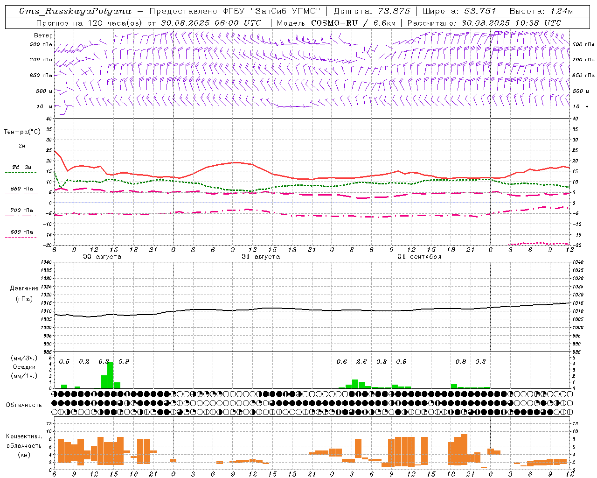The height and width of the screenshot is (478, 597).
Task: Click the dashed pink sample under 500 гПа temperature legend
Action: tap(21, 237)
